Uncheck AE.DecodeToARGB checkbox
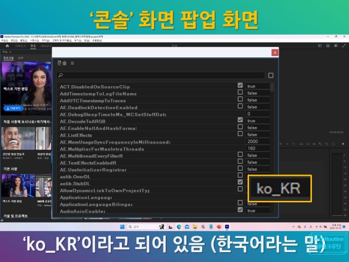The height and width of the screenshot is (262, 349). click(240, 120)
